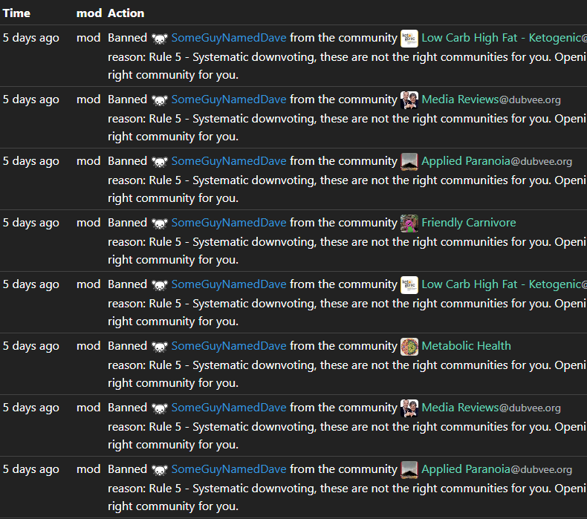Click SomeGuyNamedDave's avatar in Friendly Carnivore row

160,223
